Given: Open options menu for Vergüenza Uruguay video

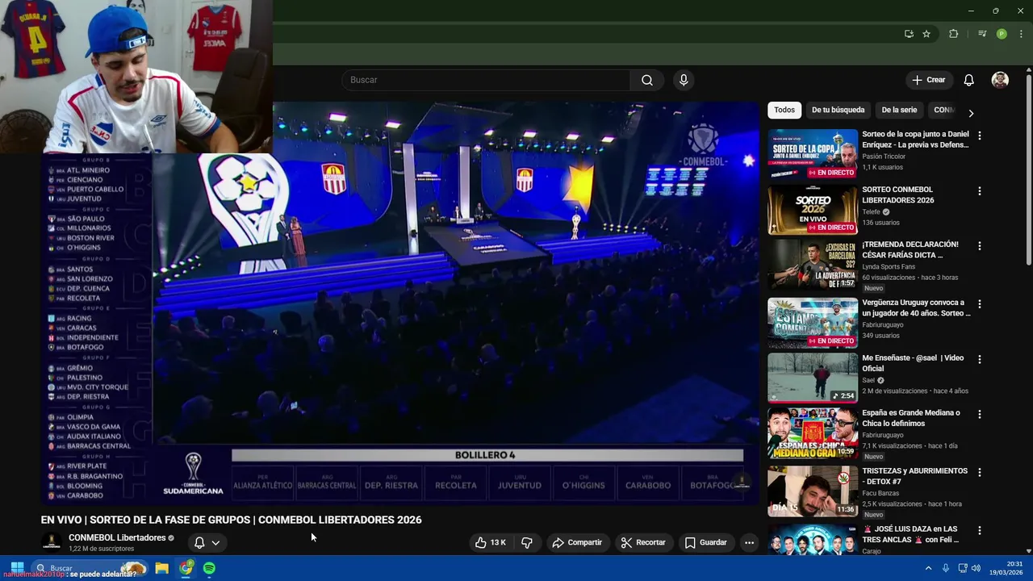Looking at the screenshot, I should pyautogui.click(x=979, y=304).
